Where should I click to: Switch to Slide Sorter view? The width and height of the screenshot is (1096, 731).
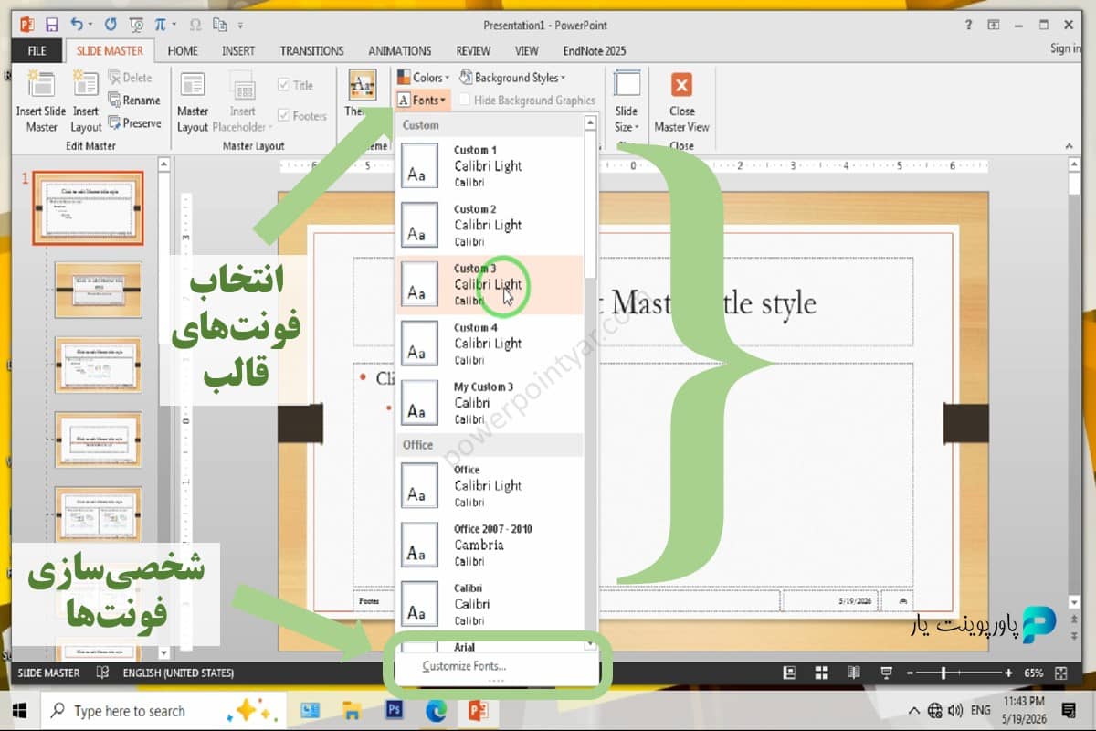tap(821, 673)
